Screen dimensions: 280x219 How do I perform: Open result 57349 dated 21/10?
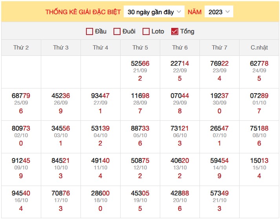[x=220, y=193]
